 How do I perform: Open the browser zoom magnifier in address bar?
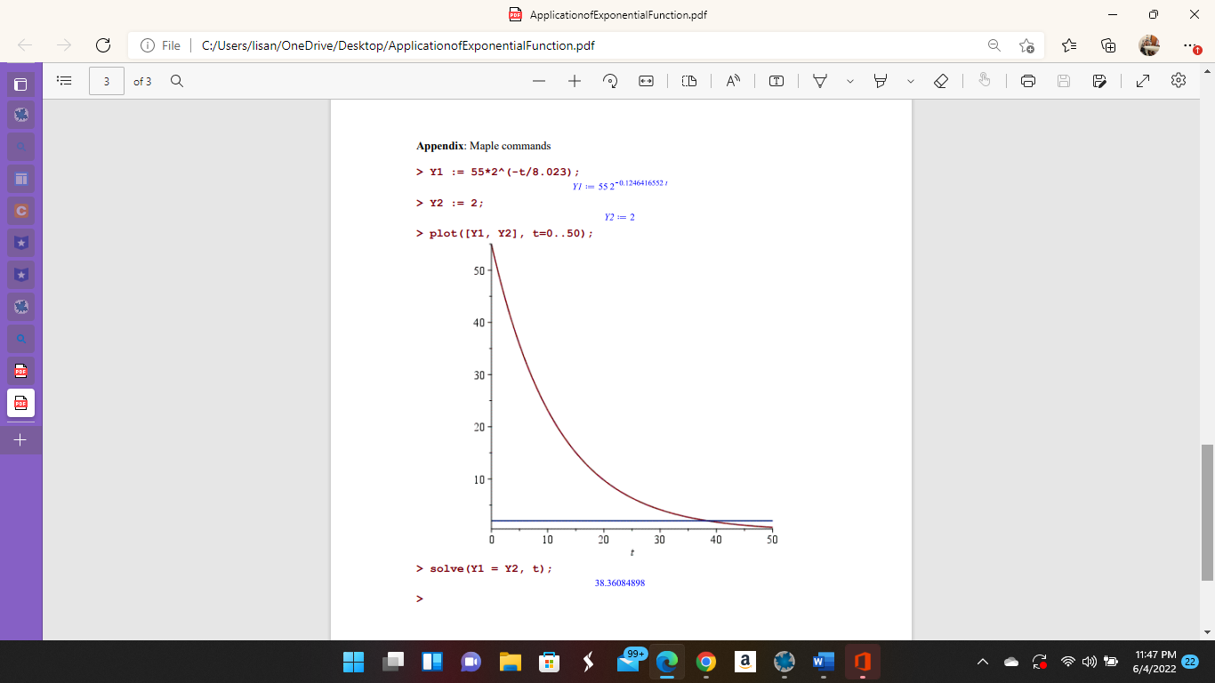[994, 45]
